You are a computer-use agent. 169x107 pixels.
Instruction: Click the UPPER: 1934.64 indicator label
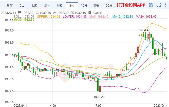tap(48, 17)
